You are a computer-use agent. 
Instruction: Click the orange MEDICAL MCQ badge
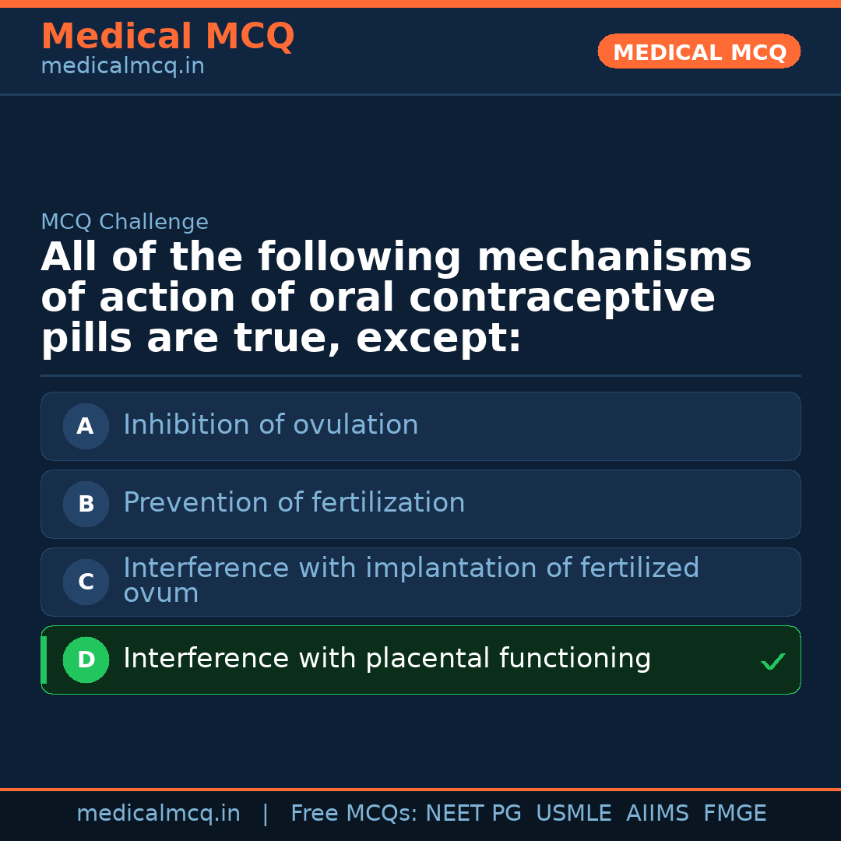(698, 51)
